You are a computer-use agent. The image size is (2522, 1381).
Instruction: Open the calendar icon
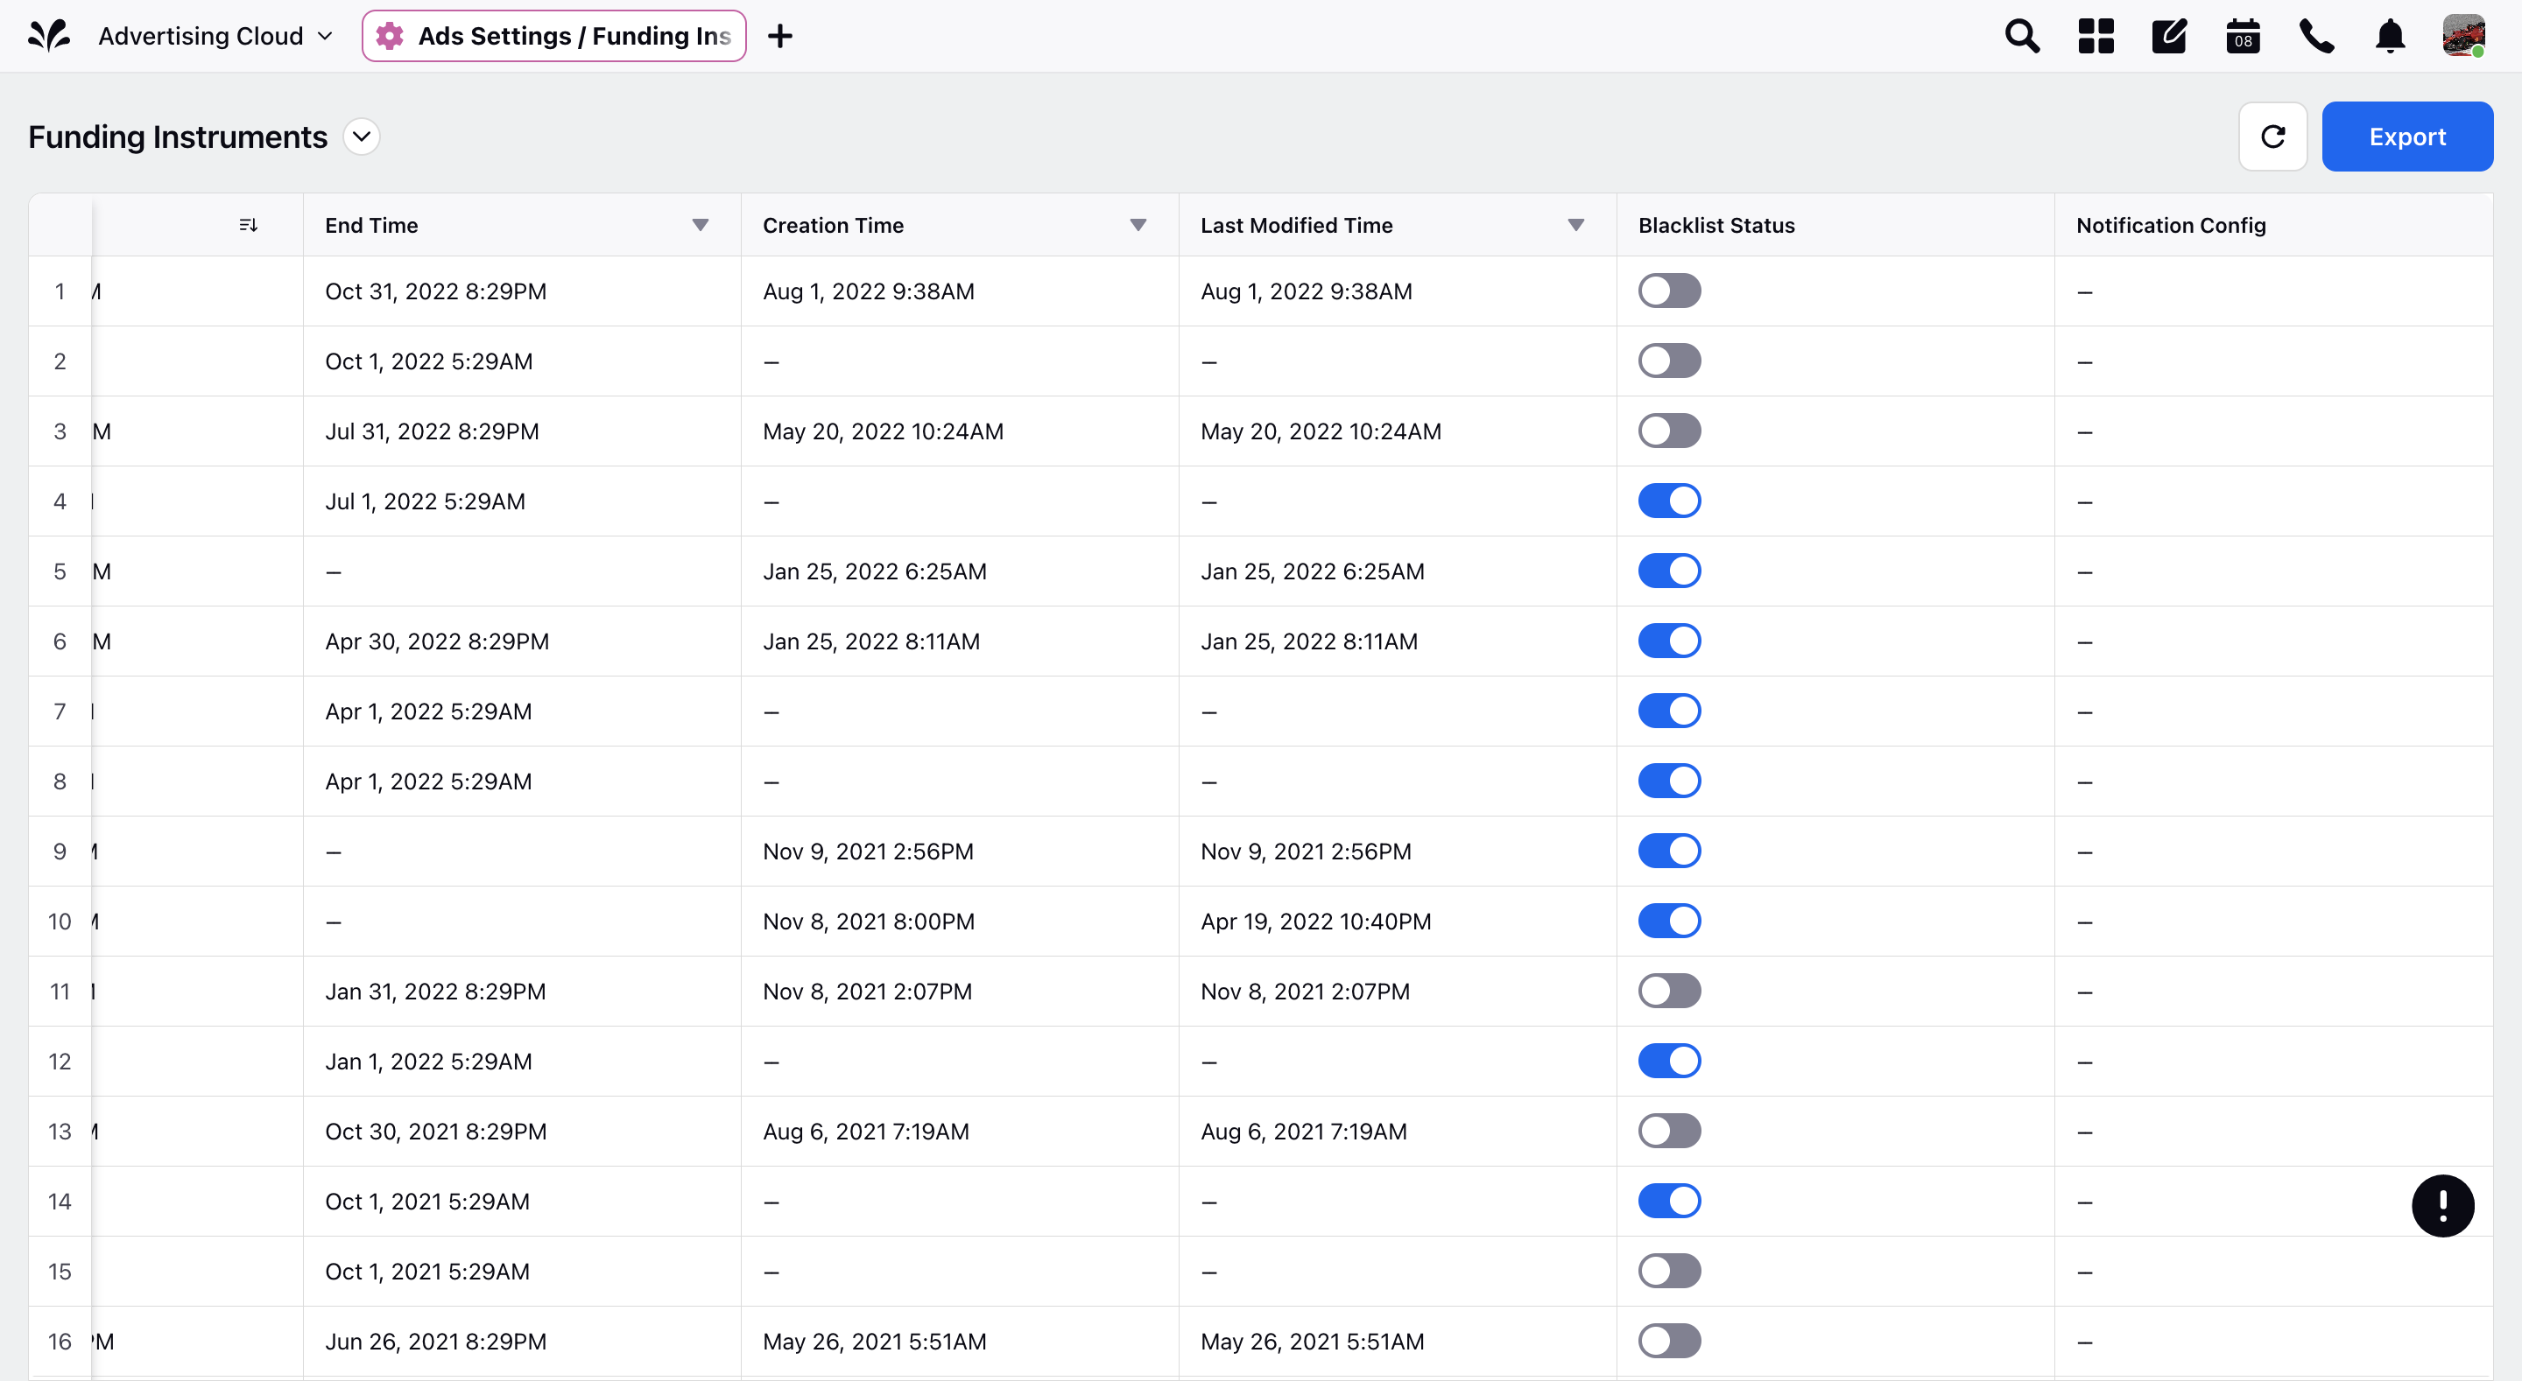pyautogui.click(x=2243, y=36)
